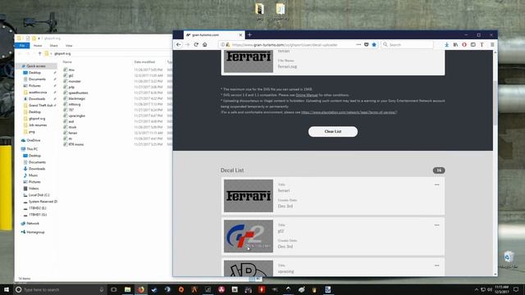Image resolution: width=525 pixels, height=295 pixels.
Task: Select the monster file
Action: [x=75, y=81]
